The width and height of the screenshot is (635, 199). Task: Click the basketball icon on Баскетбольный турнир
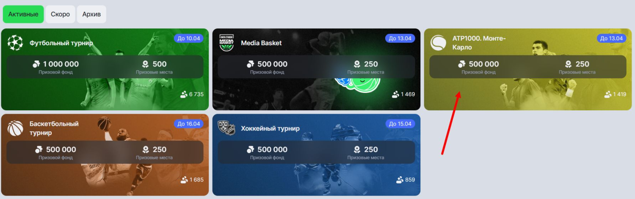coord(15,128)
